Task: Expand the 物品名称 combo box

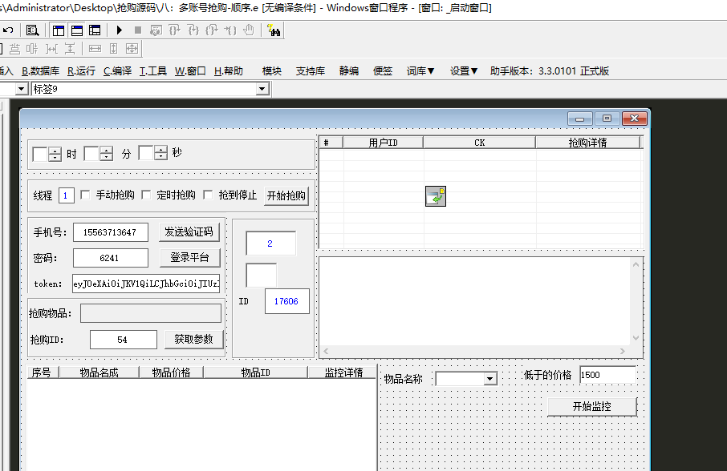Action: [490, 379]
